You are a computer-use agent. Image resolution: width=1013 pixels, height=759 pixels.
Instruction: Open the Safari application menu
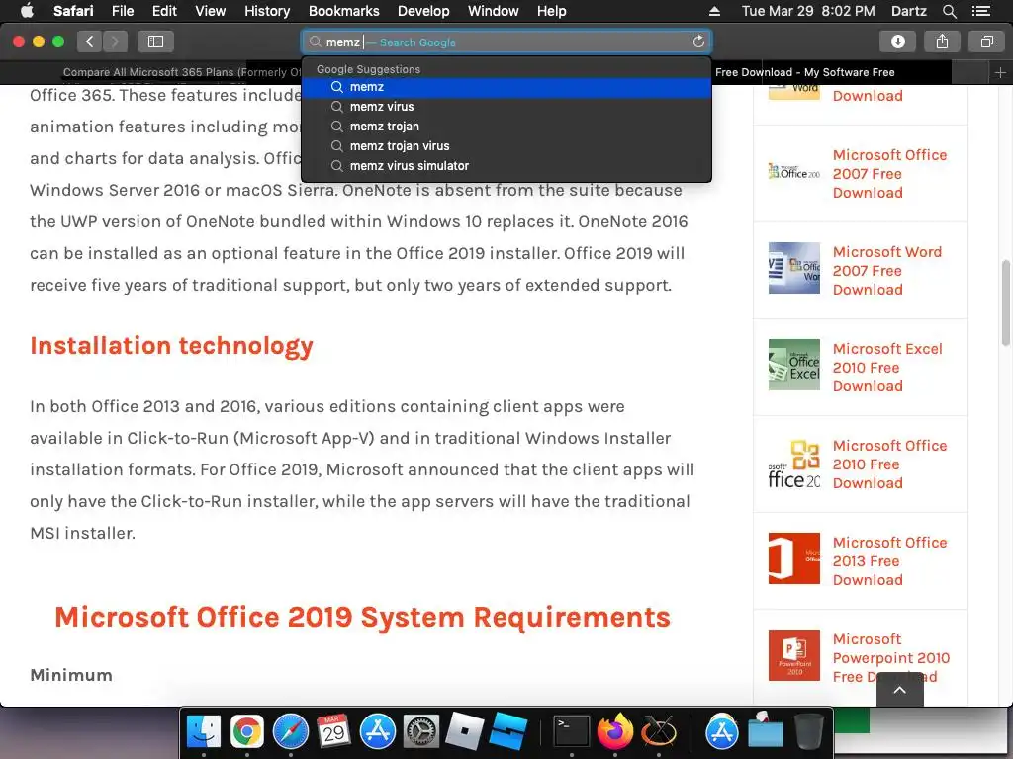click(x=73, y=11)
